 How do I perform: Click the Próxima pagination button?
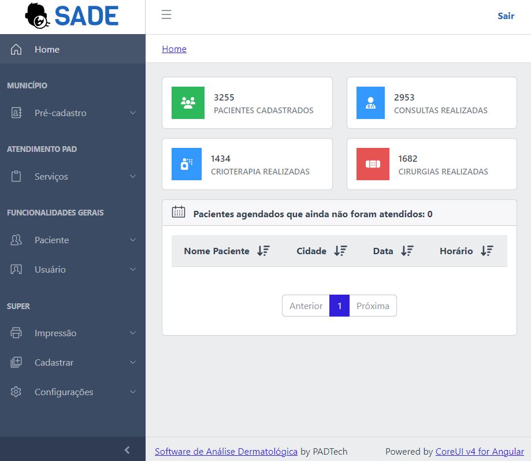click(373, 306)
